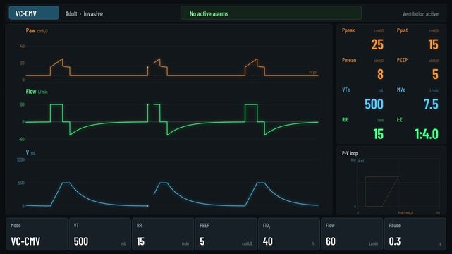This screenshot has width=452, height=254.
Task: Click the VTe value 500
Action: tap(374, 104)
